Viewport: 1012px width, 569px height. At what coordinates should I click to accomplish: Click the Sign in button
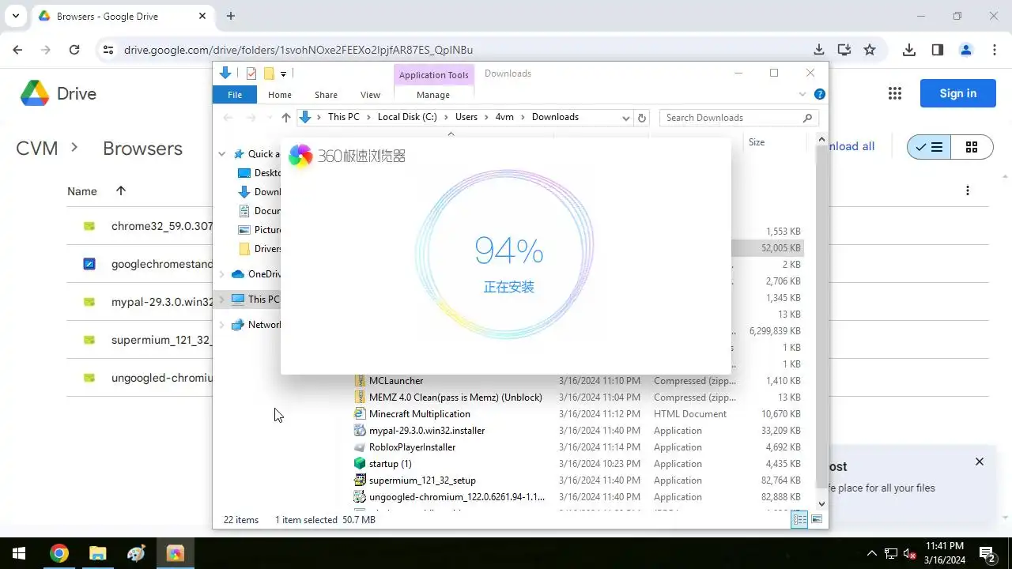(957, 93)
